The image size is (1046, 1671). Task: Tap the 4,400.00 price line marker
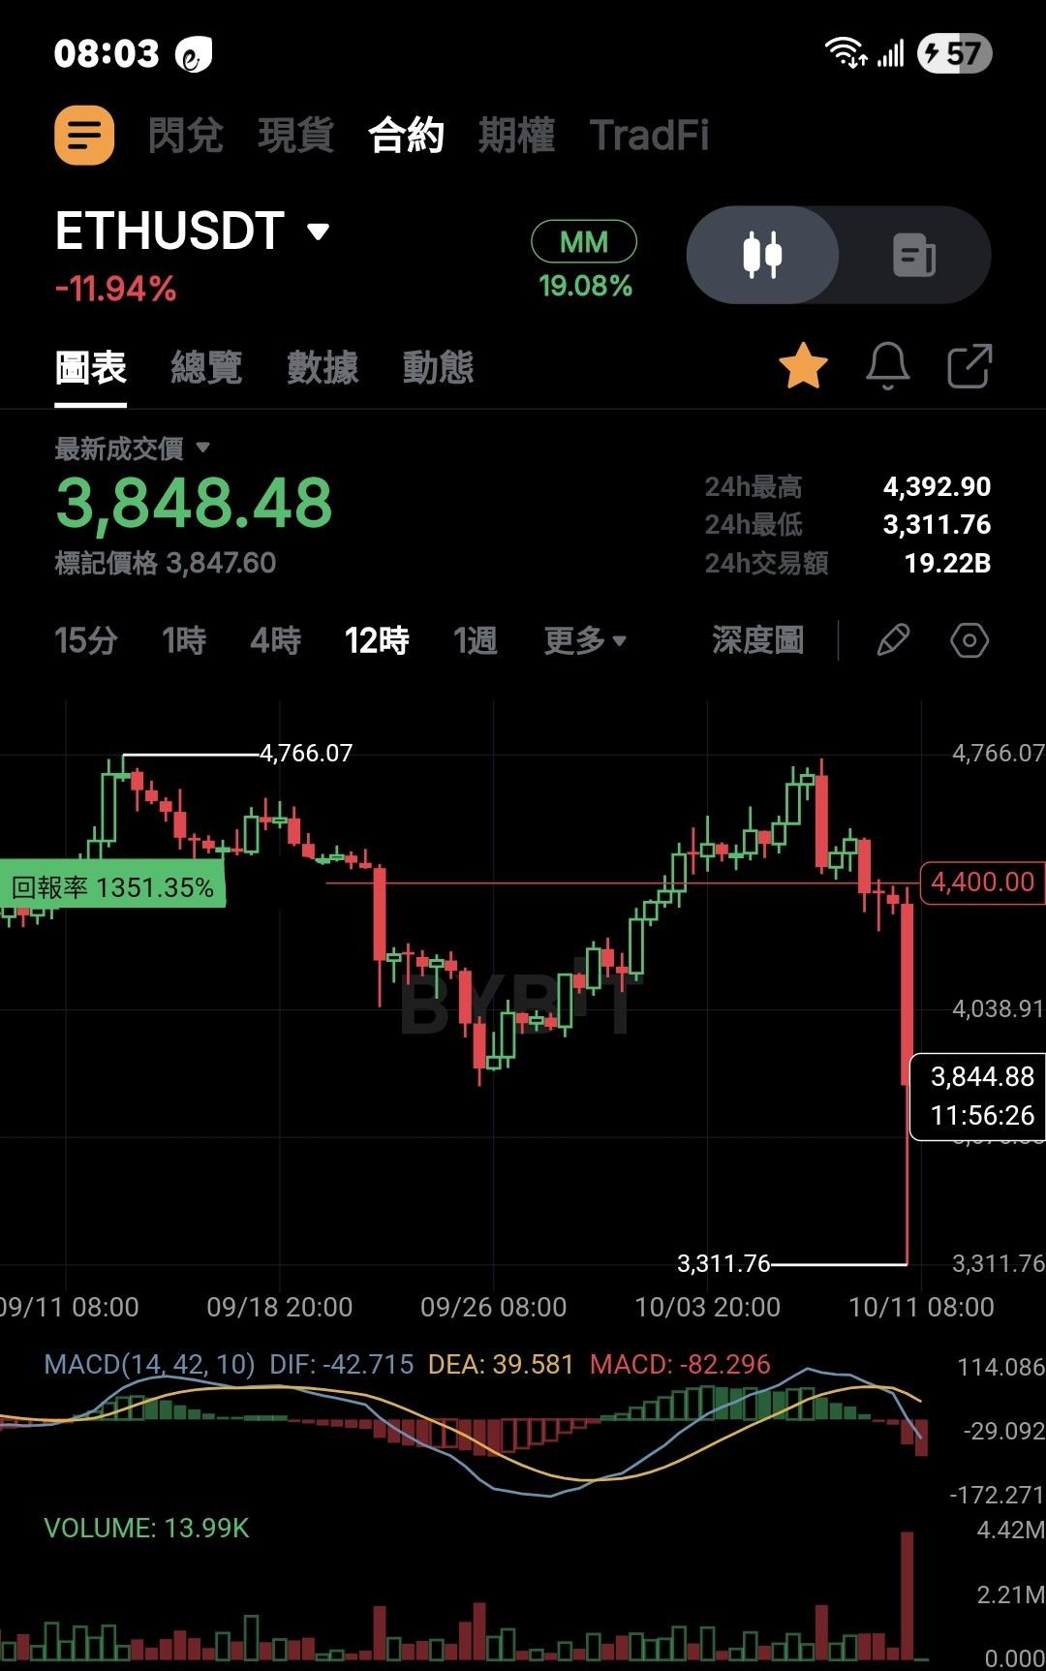click(x=982, y=882)
